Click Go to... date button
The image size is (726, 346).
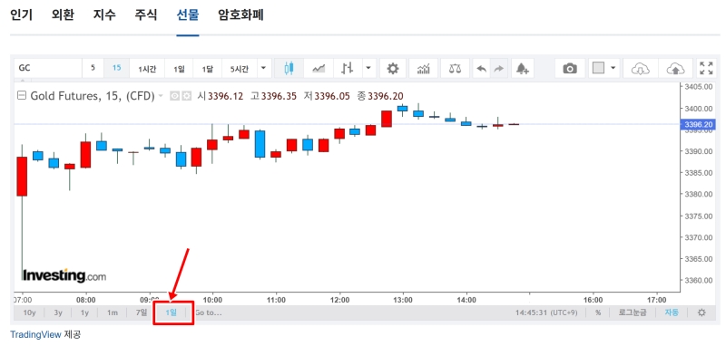coord(209,312)
